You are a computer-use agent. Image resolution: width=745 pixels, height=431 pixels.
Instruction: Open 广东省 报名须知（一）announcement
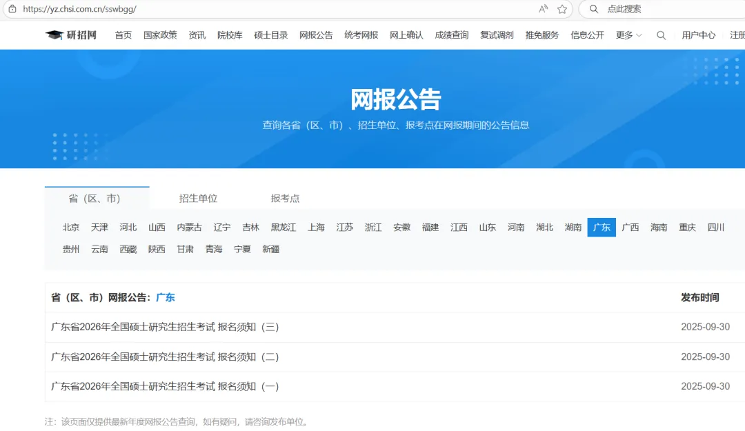[x=165, y=387]
